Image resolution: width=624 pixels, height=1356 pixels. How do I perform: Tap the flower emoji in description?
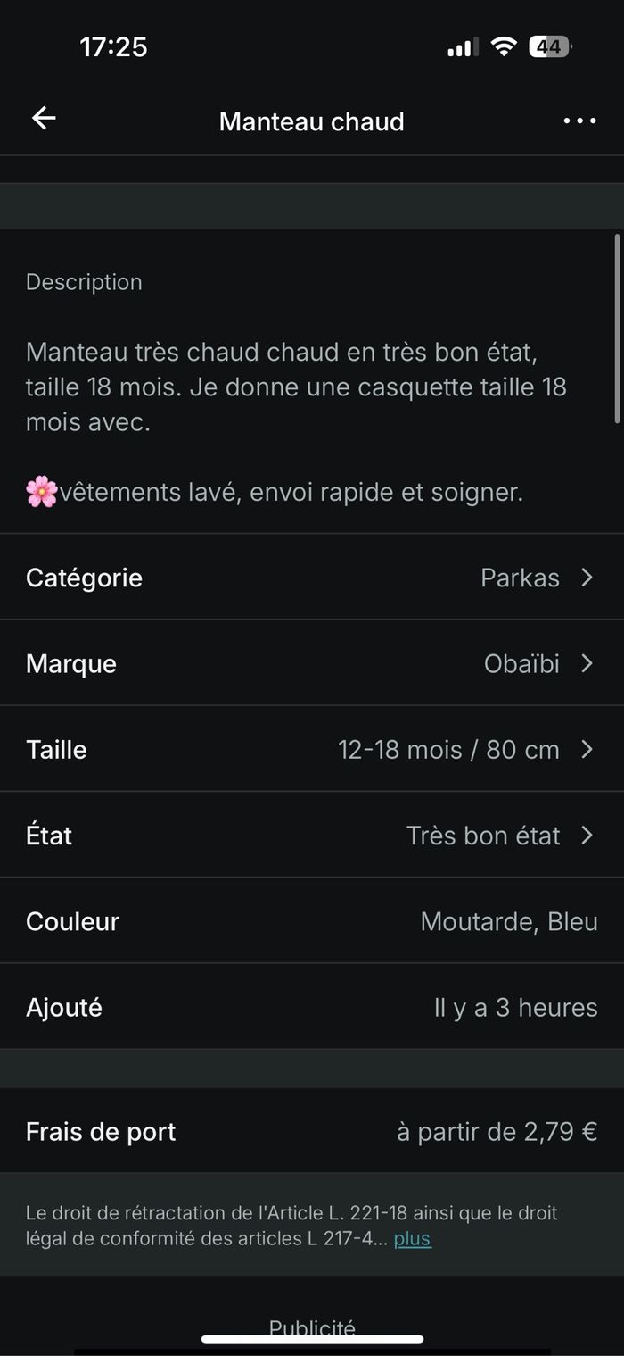click(42, 492)
